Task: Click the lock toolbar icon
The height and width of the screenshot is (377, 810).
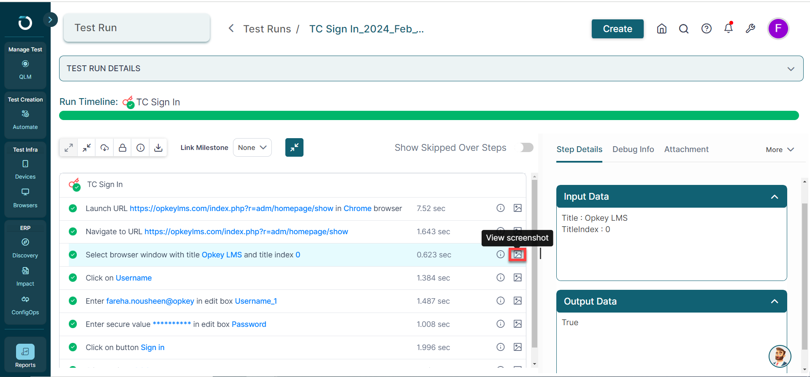Action: pyautogui.click(x=122, y=148)
